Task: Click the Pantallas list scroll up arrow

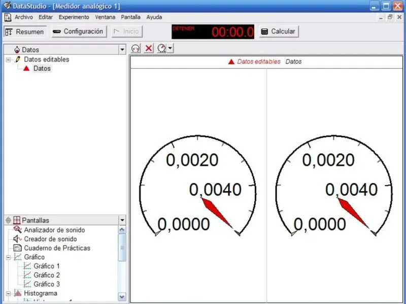Action: pyautogui.click(x=122, y=230)
